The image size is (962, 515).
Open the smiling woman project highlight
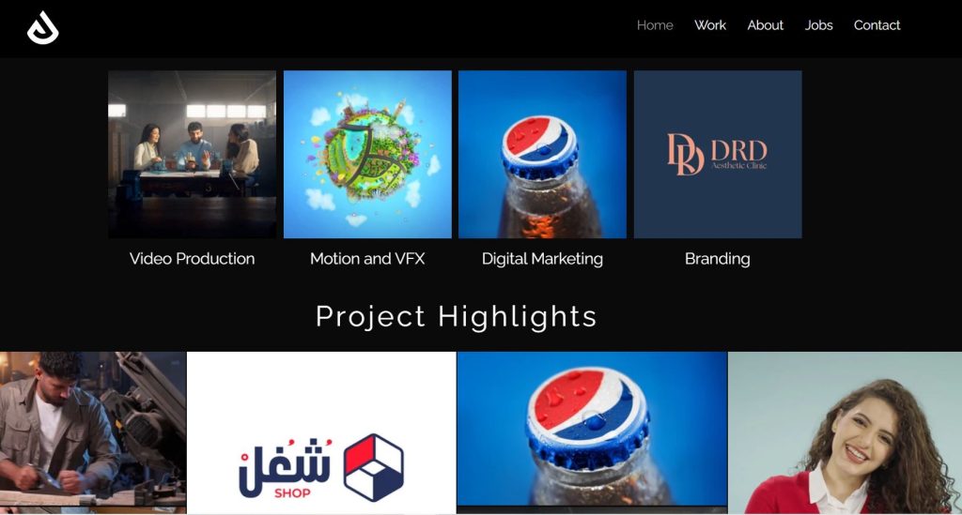[845, 432]
